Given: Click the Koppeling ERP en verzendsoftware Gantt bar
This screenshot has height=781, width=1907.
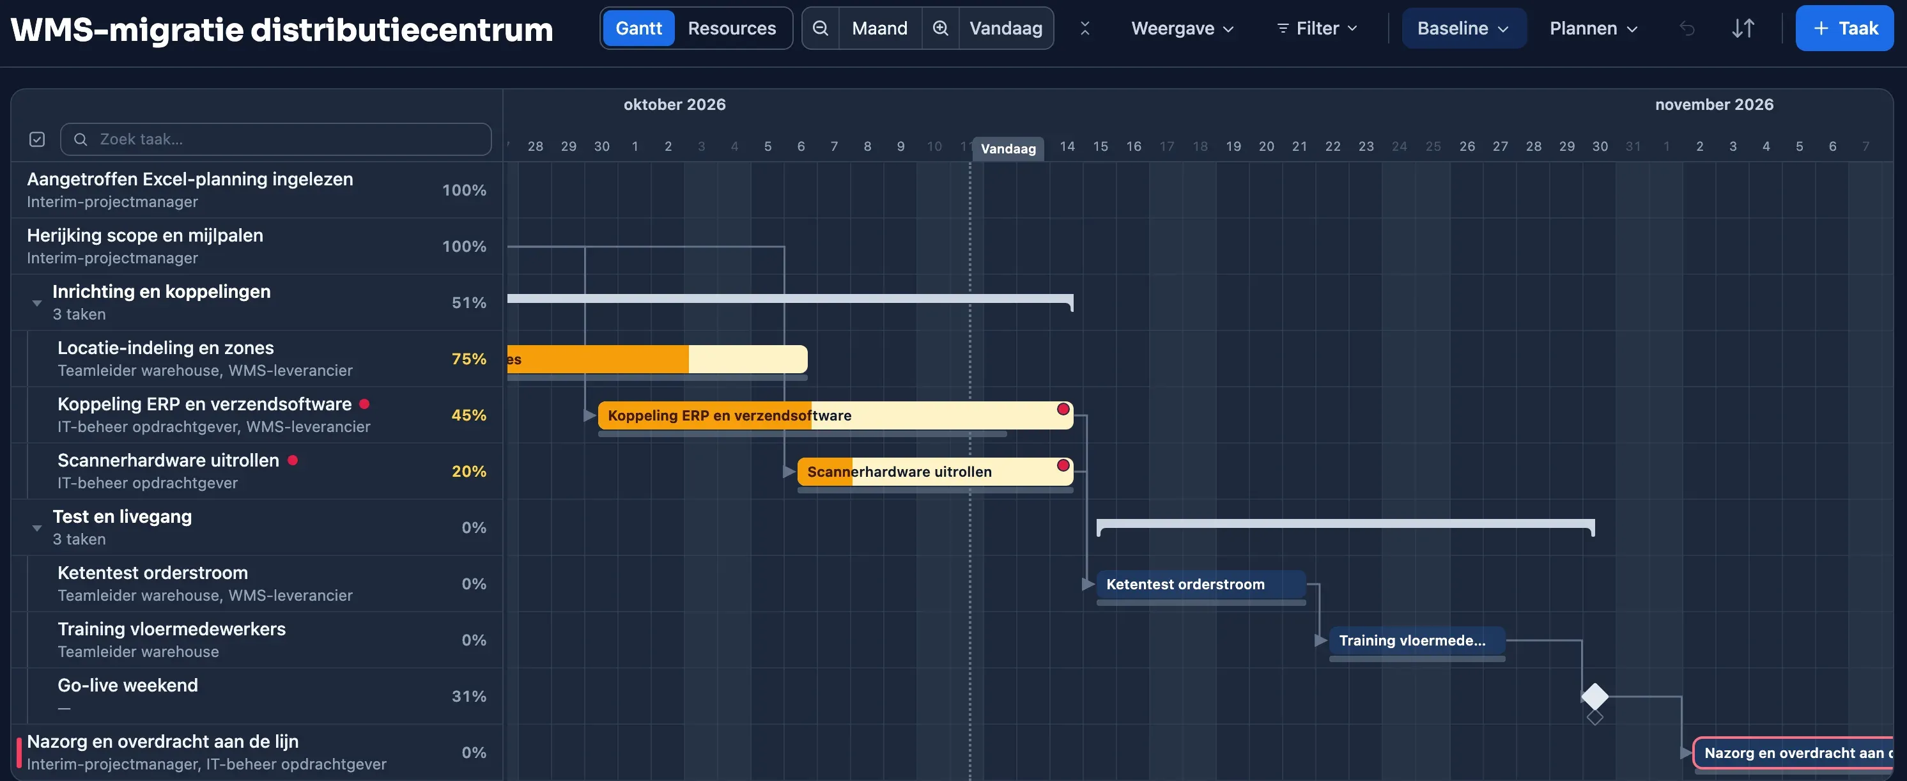Looking at the screenshot, I should pyautogui.click(x=835, y=415).
